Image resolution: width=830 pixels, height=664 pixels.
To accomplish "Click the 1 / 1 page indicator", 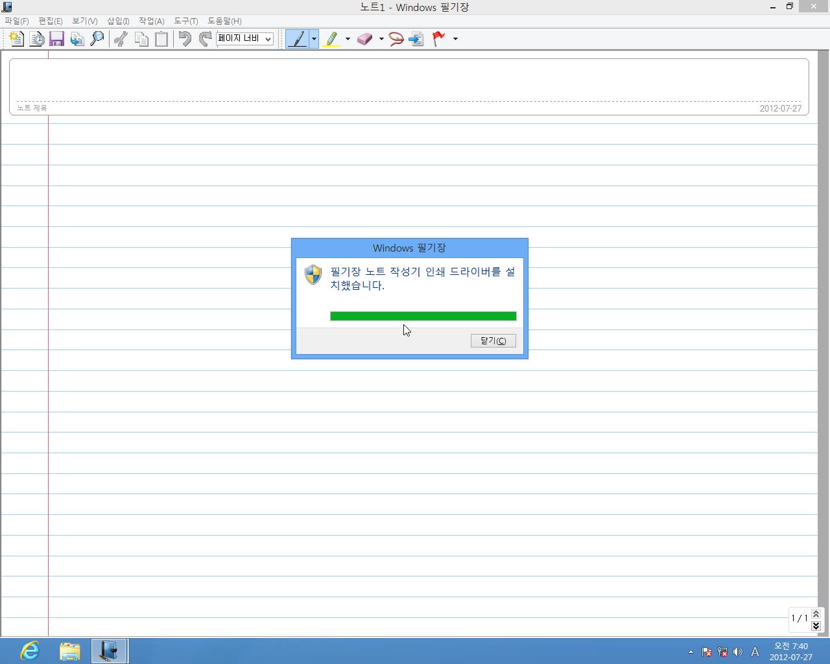I will [800, 619].
